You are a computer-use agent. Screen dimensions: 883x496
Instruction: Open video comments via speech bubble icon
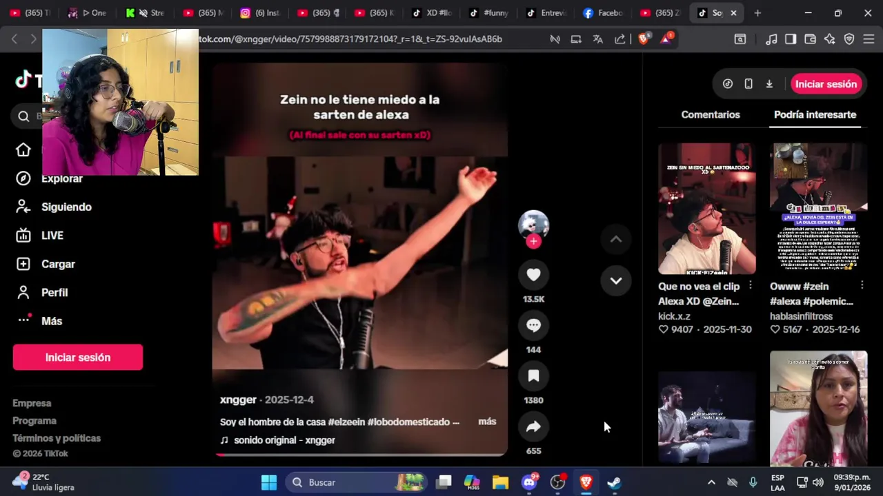533,325
